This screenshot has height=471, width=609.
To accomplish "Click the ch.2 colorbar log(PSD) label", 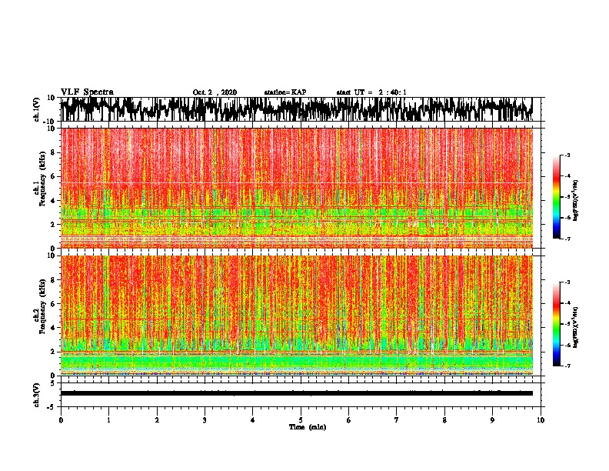I will 576,327.
